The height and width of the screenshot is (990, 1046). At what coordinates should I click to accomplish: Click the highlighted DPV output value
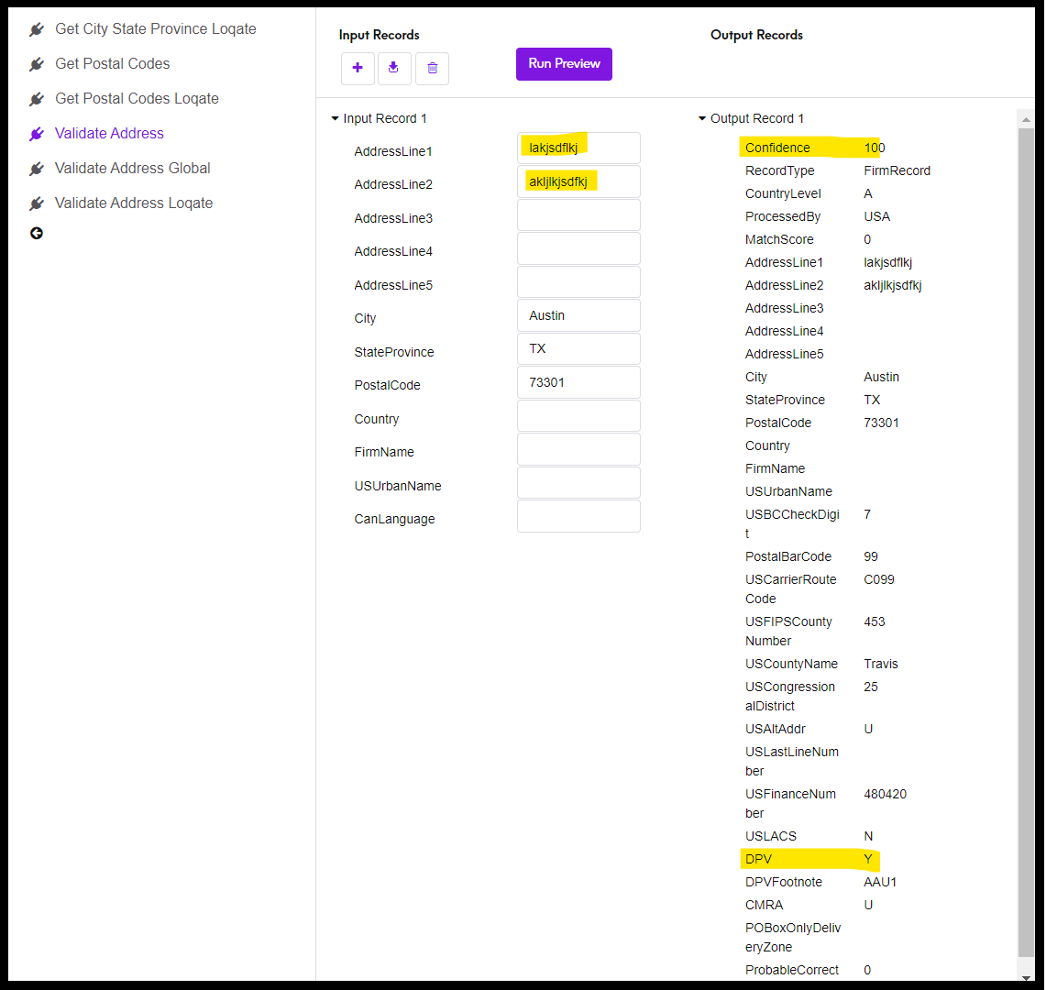[867, 859]
